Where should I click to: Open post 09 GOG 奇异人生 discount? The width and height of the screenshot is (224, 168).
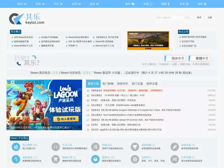pos(131,130)
